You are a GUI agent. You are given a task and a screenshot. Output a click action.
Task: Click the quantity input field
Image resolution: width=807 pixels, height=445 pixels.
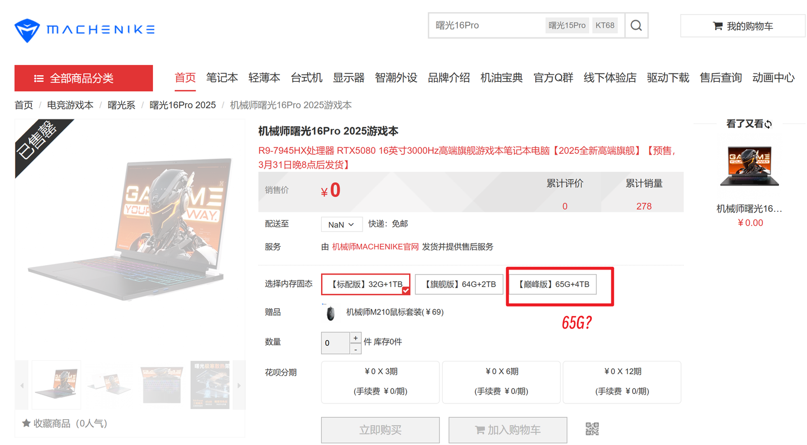pos(335,343)
